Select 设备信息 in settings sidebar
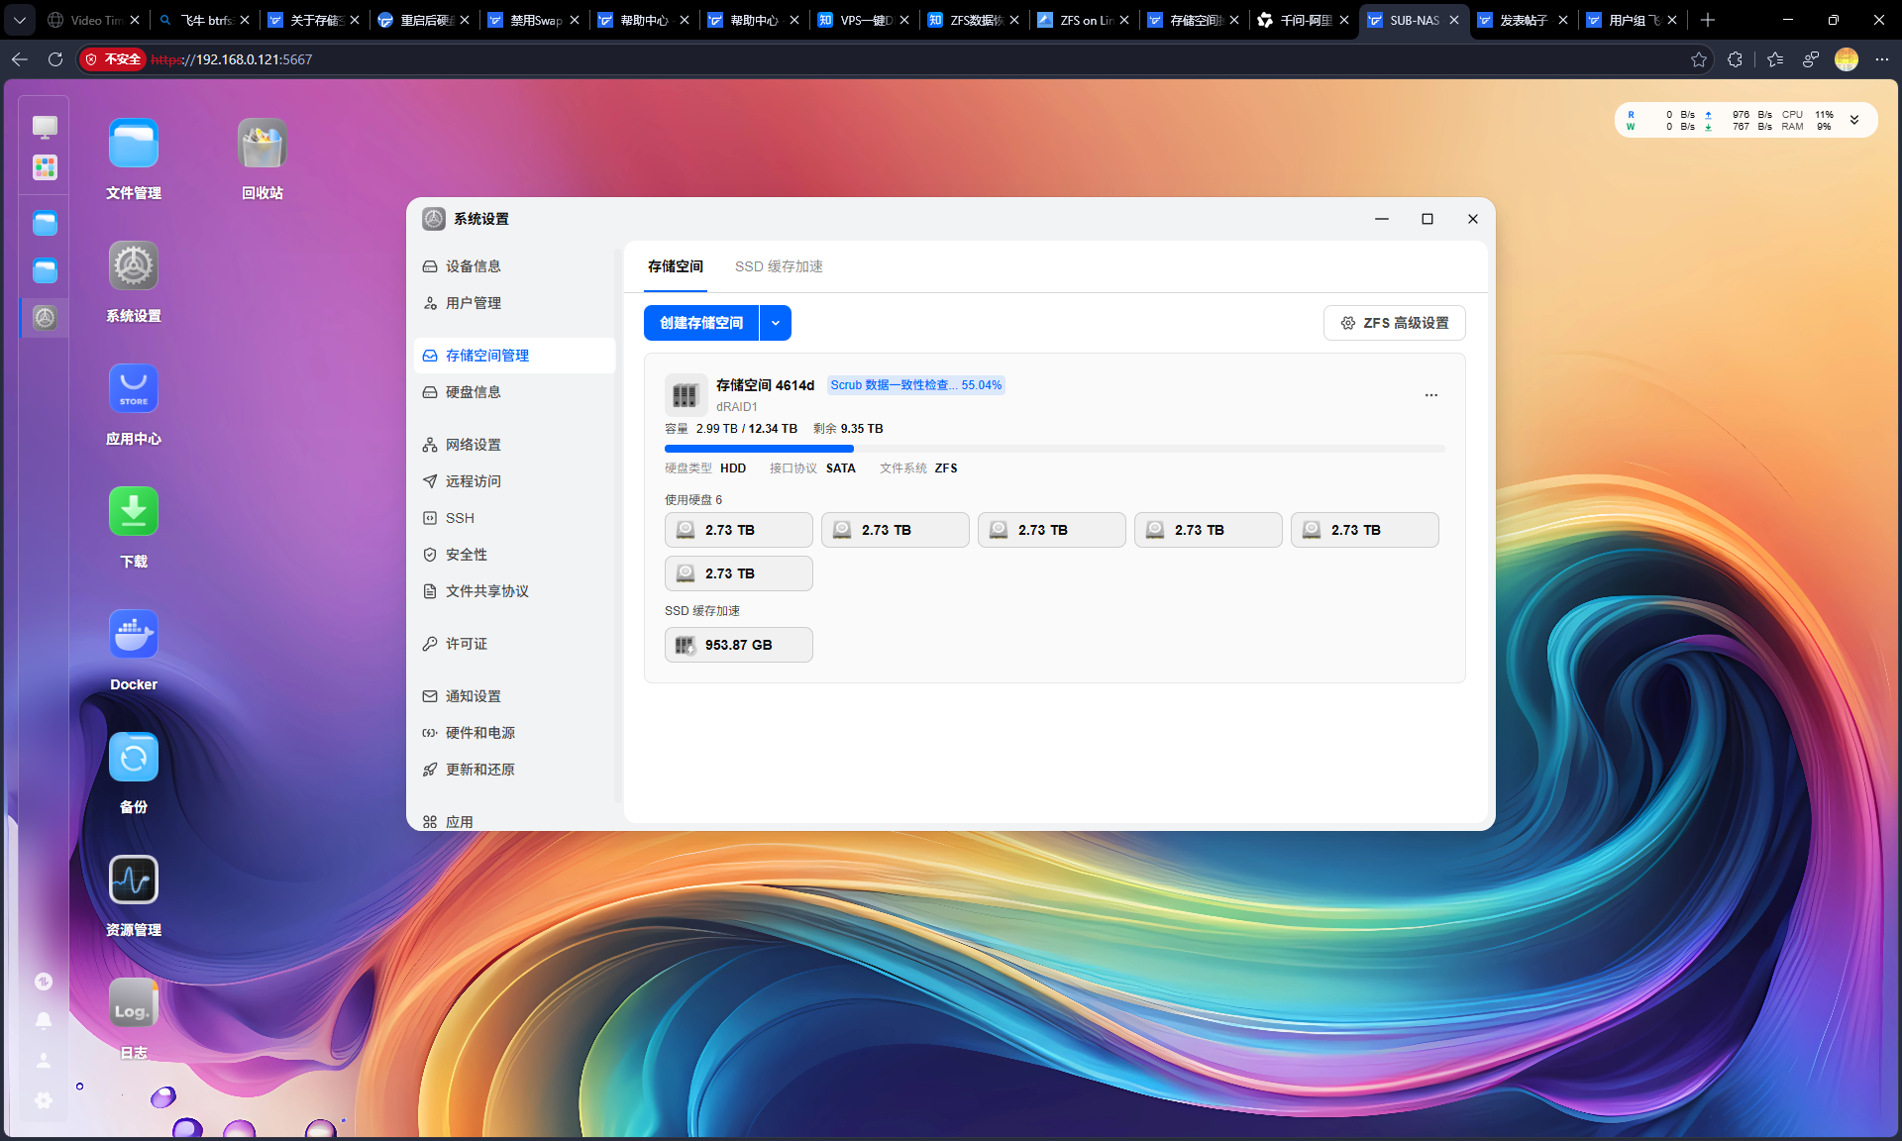This screenshot has width=1902, height=1141. (515, 266)
